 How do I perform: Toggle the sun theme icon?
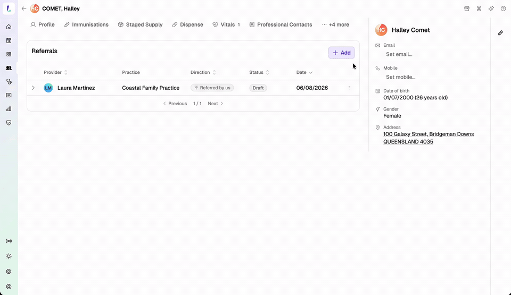tap(9, 256)
